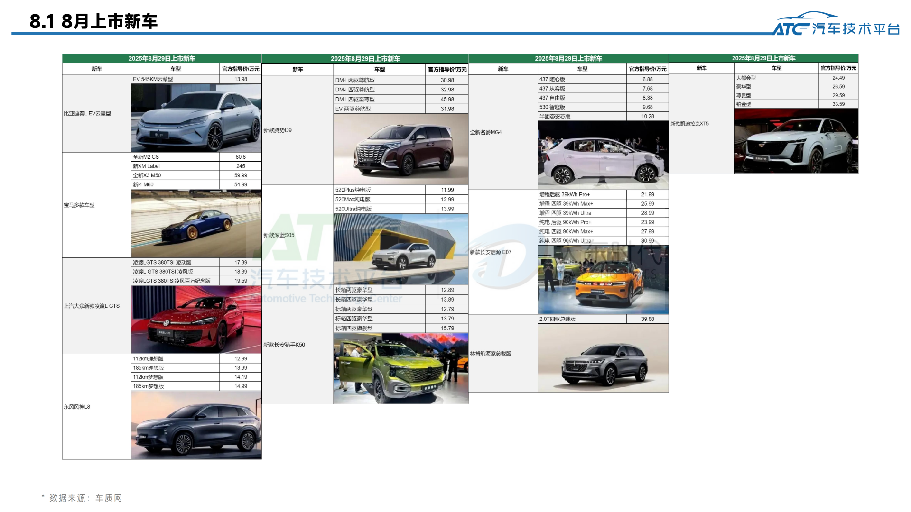Select the Lincoln Nautilus SUV picture
Screen dimensions: 911x512
coord(603,358)
